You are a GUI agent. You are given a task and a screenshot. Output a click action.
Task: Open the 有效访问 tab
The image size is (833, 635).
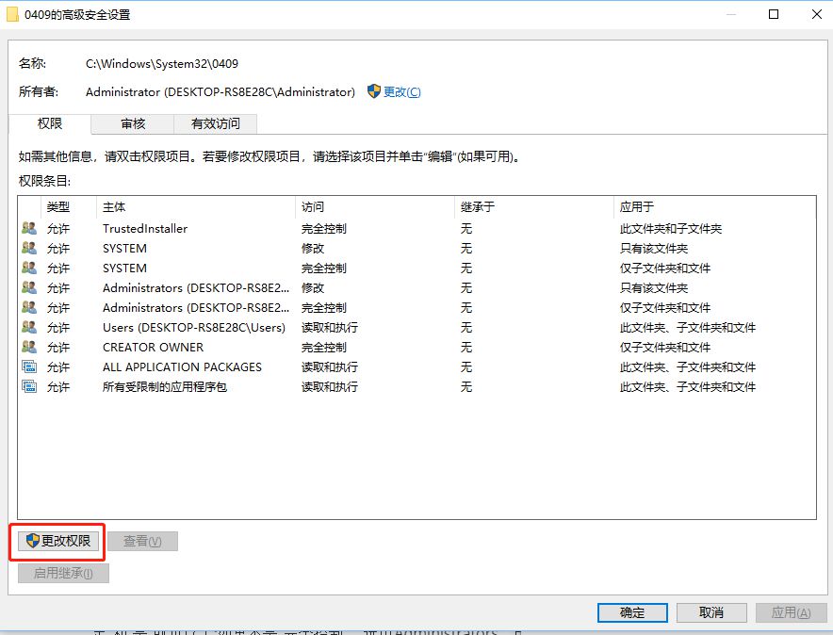[x=216, y=123]
